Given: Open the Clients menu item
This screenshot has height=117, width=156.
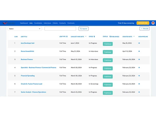Looking at the screenshot, I should [55, 23].
